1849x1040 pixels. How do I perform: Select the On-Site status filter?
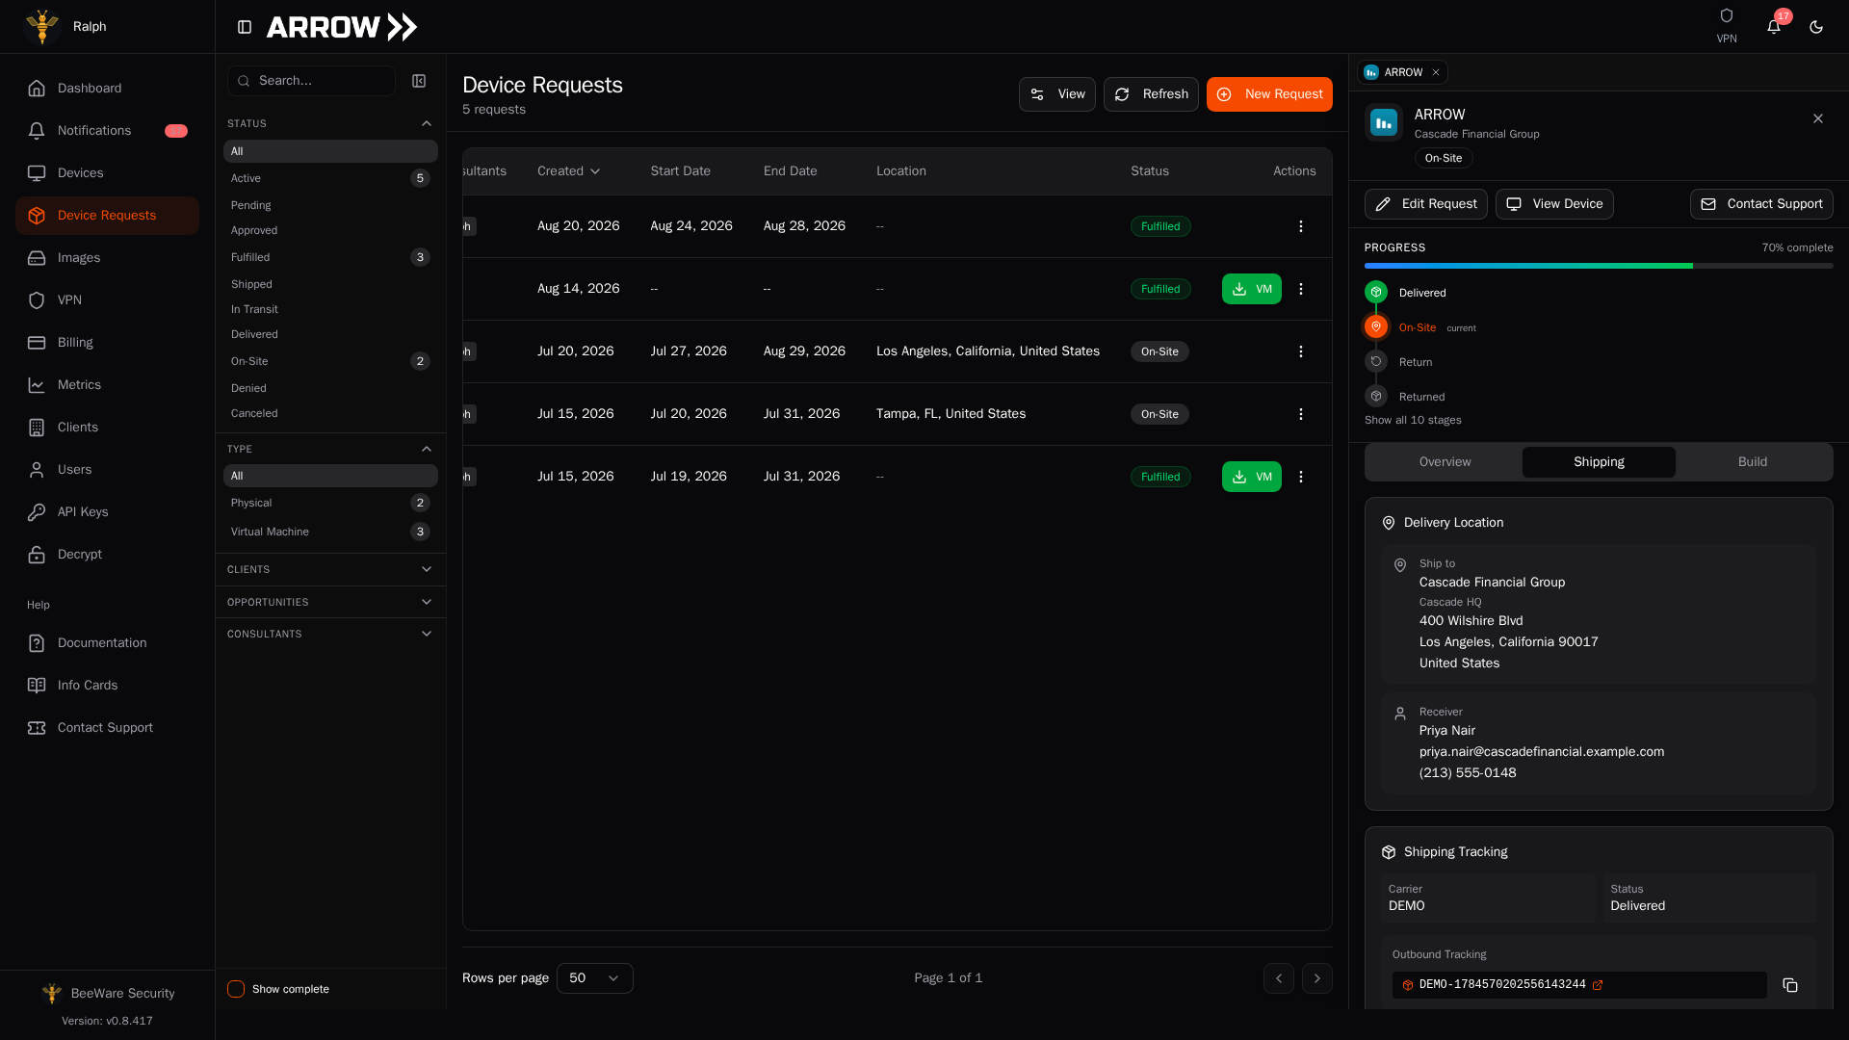tap(330, 361)
